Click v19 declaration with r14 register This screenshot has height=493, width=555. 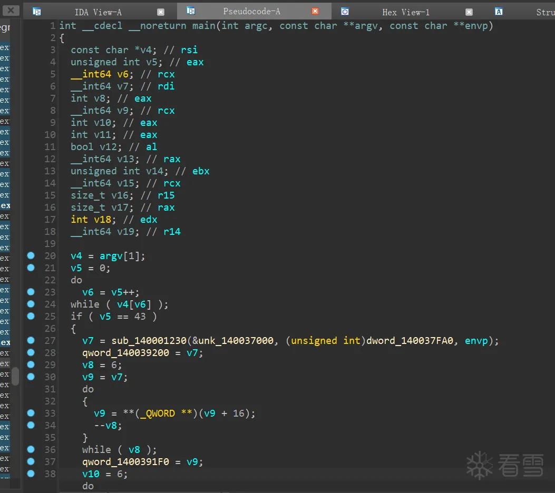point(125,232)
